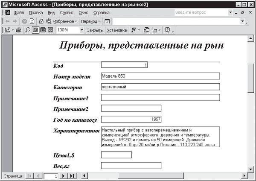This screenshot has height=181, width=256.
Task: Click the New Object icon
Action: (x=154, y=30)
